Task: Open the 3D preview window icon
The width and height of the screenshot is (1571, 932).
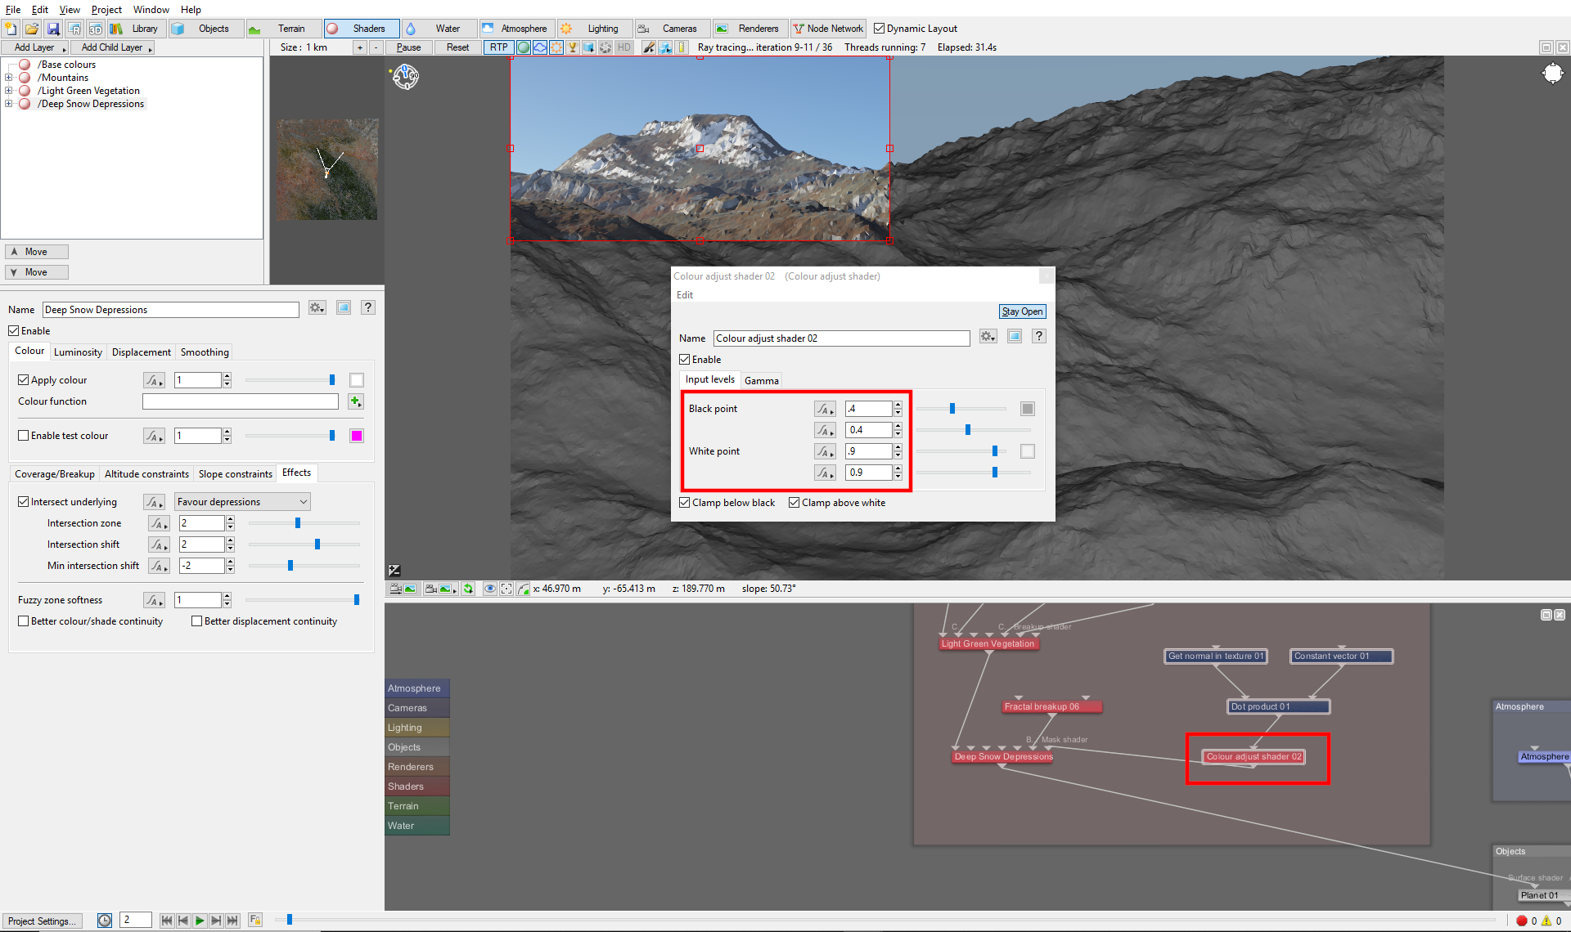Action: click(x=96, y=29)
